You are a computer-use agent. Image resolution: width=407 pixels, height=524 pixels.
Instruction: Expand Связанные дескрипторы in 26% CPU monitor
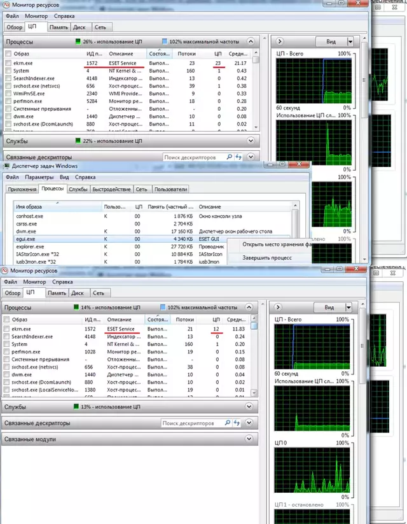click(251, 157)
